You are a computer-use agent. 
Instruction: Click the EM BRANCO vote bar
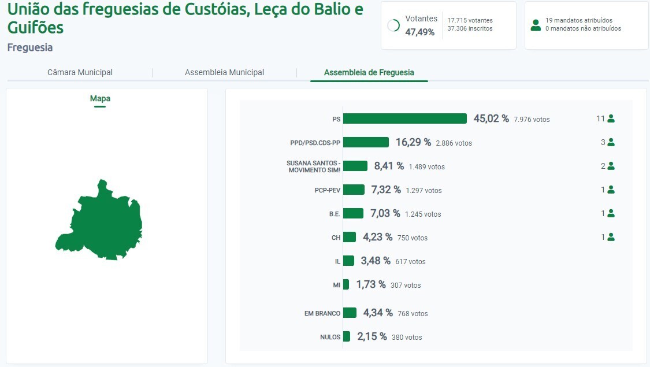(350, 313)
